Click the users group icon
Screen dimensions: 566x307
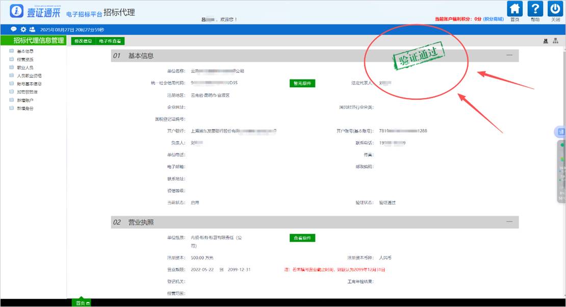[32, 30]
